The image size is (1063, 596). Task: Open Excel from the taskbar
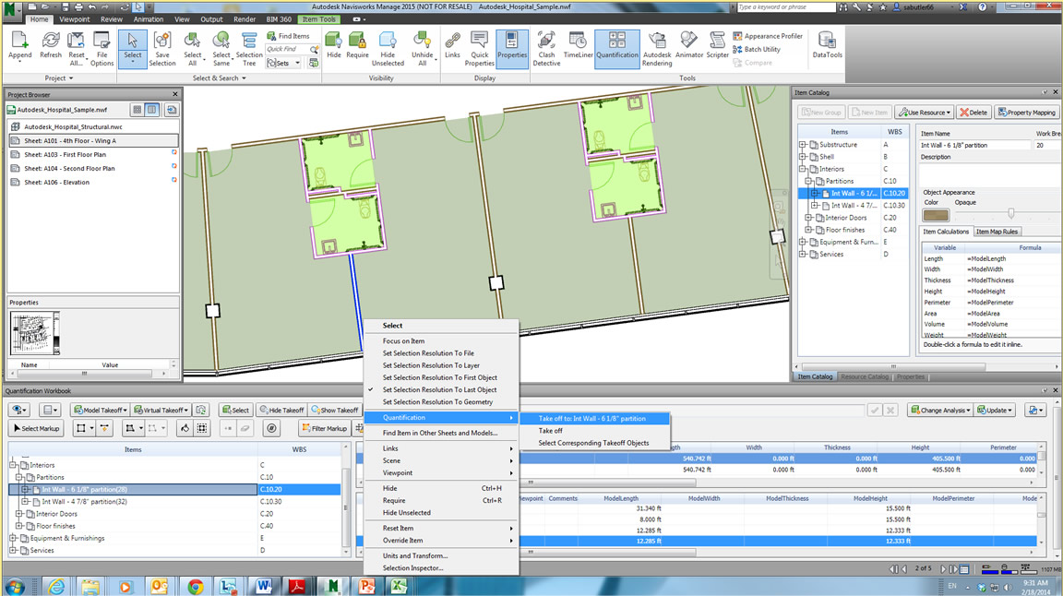[399, 586]
